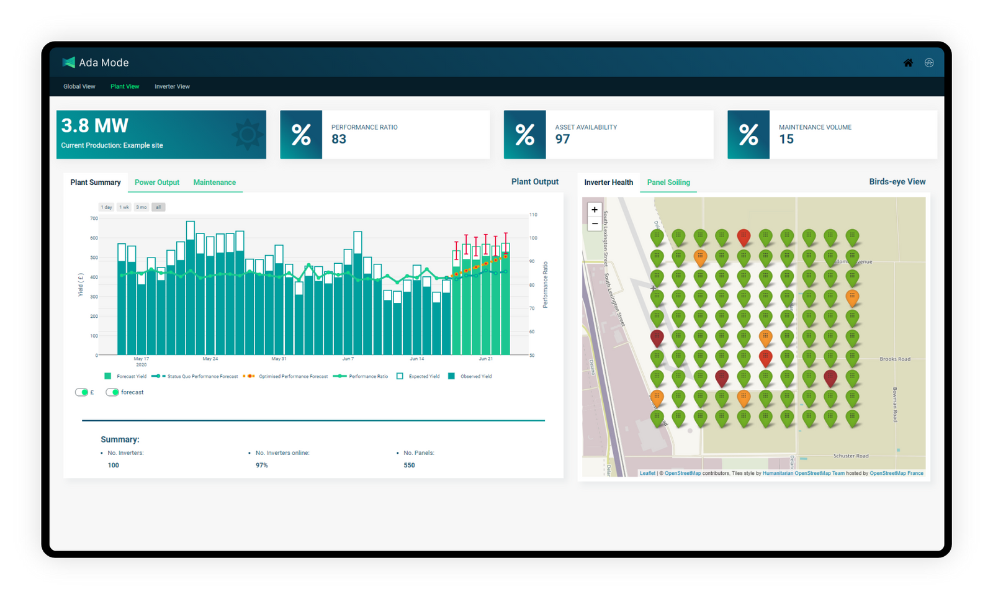Click the Performance Ratio percent icon

301,135
